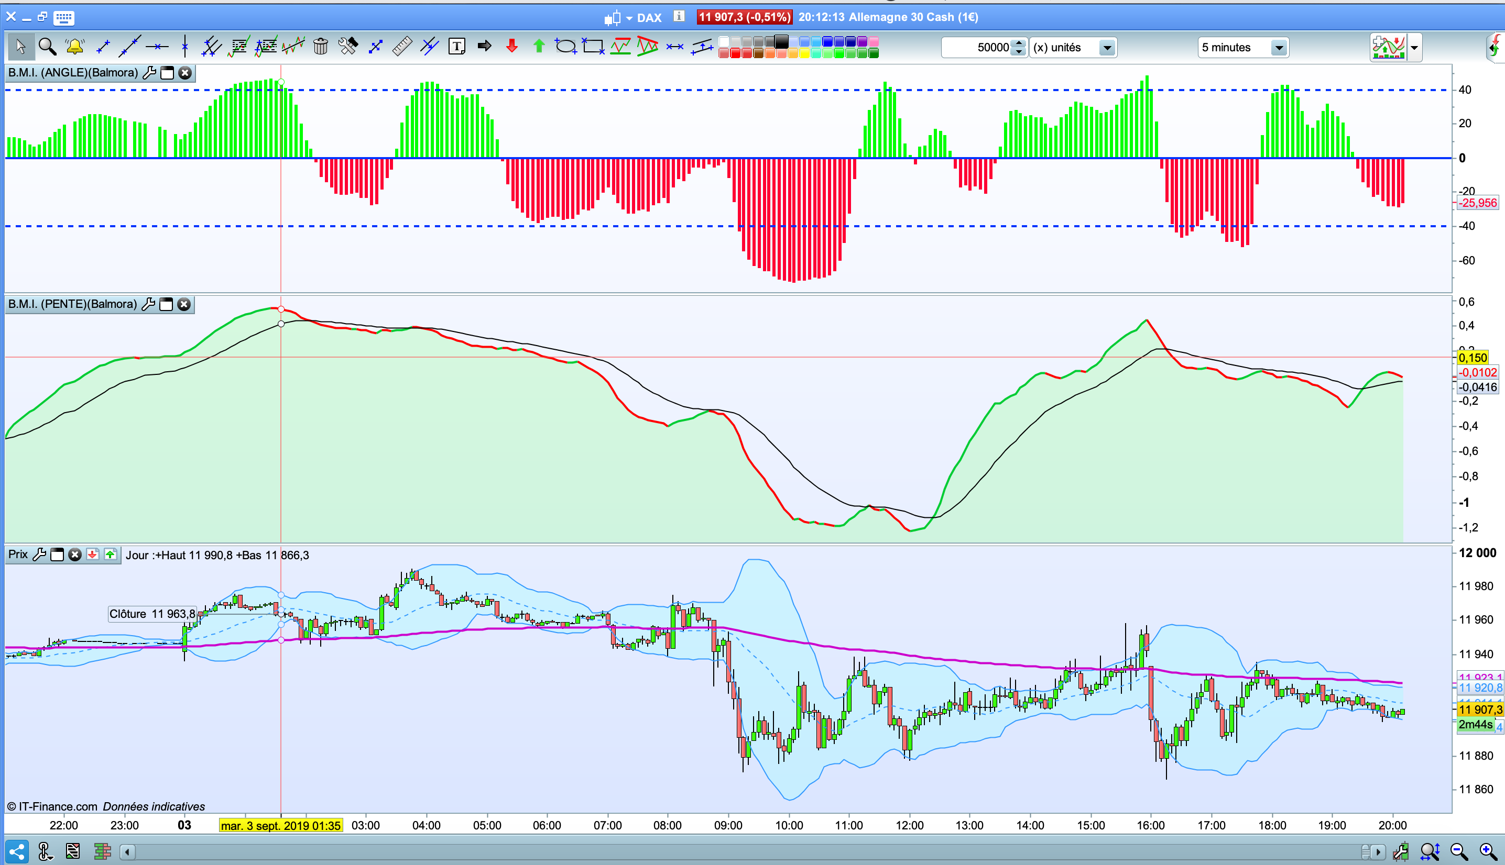Select the text annotation tool
Viewport: 1505px width, 865px height.
[456, 46]
